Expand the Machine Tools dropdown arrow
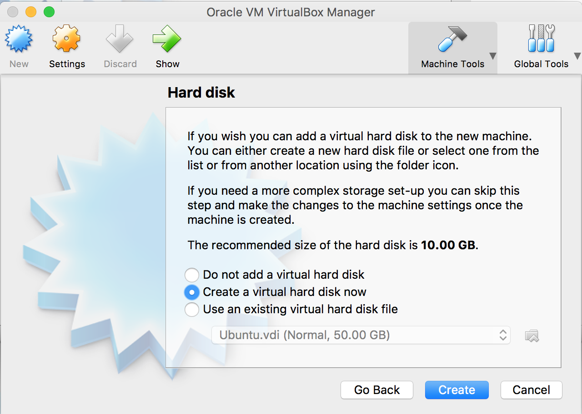Viewport: 582px width, 414px height. [x=492, y=56]
